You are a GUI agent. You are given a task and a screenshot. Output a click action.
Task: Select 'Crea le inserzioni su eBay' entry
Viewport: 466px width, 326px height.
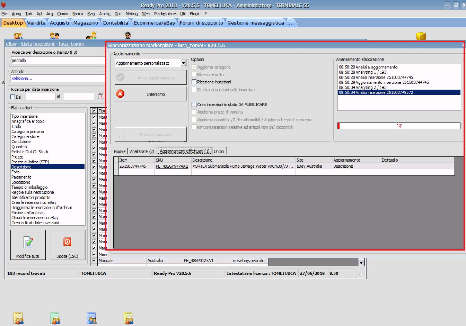[x=34, y=202]
